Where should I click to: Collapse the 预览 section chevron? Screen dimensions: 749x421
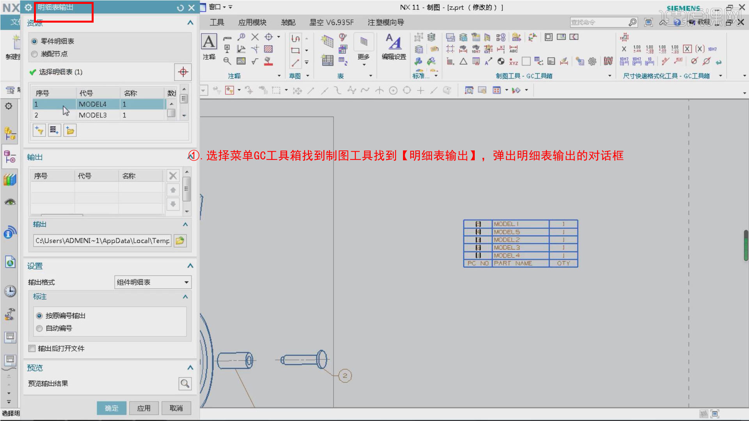(x=190, y=368)
